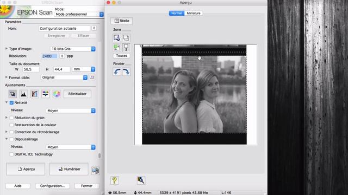Click the densitometer magnifier icon

coord(141,180)
